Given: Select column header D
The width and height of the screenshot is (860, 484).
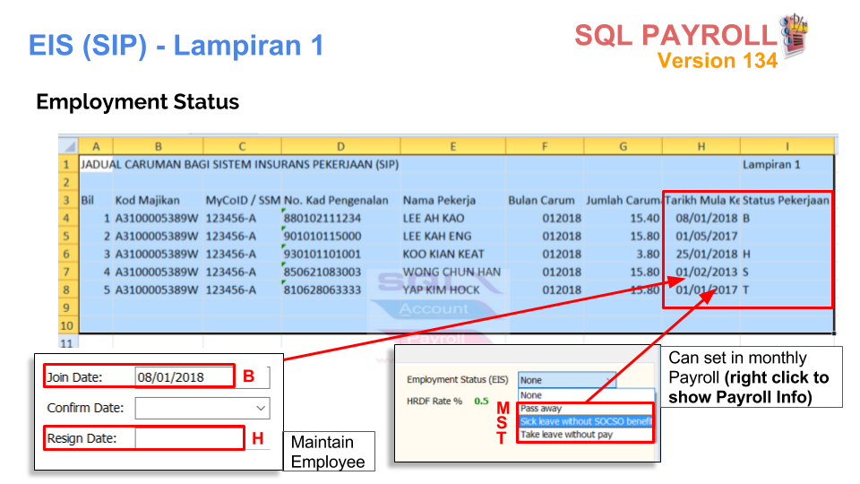Looking at the screenshot, I should pyautogui.click(x=340, y=146).
